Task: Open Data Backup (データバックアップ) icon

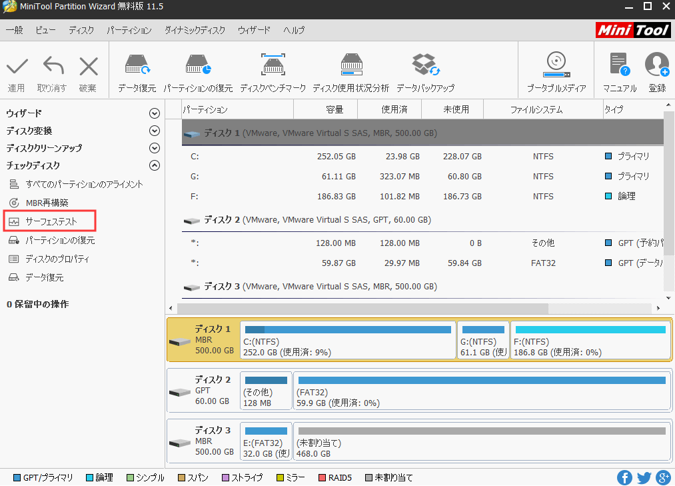Action: tap(426, 65)
